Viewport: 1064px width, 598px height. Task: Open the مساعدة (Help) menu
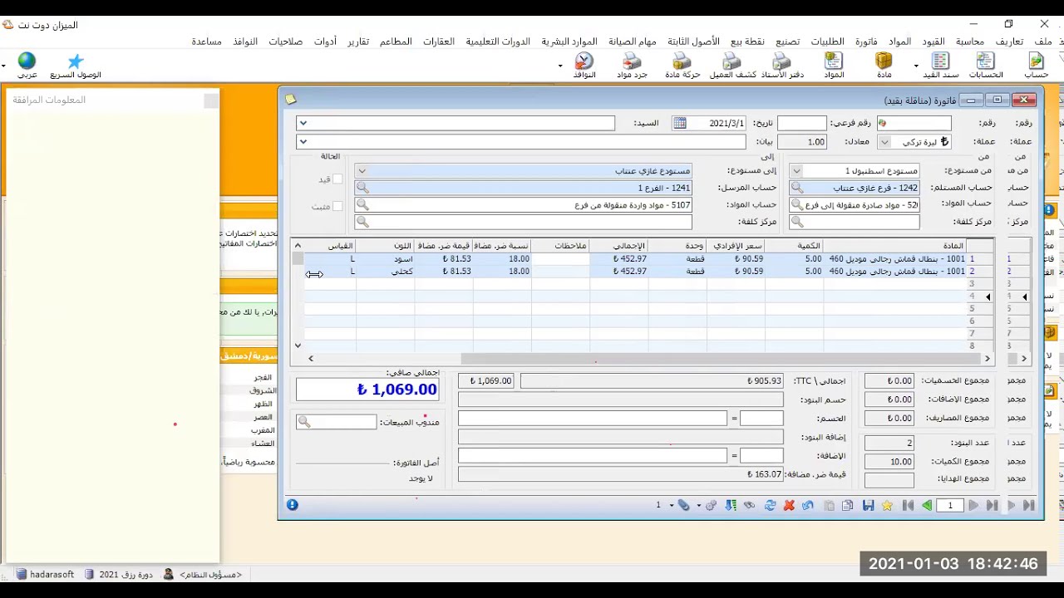(206, 42)
